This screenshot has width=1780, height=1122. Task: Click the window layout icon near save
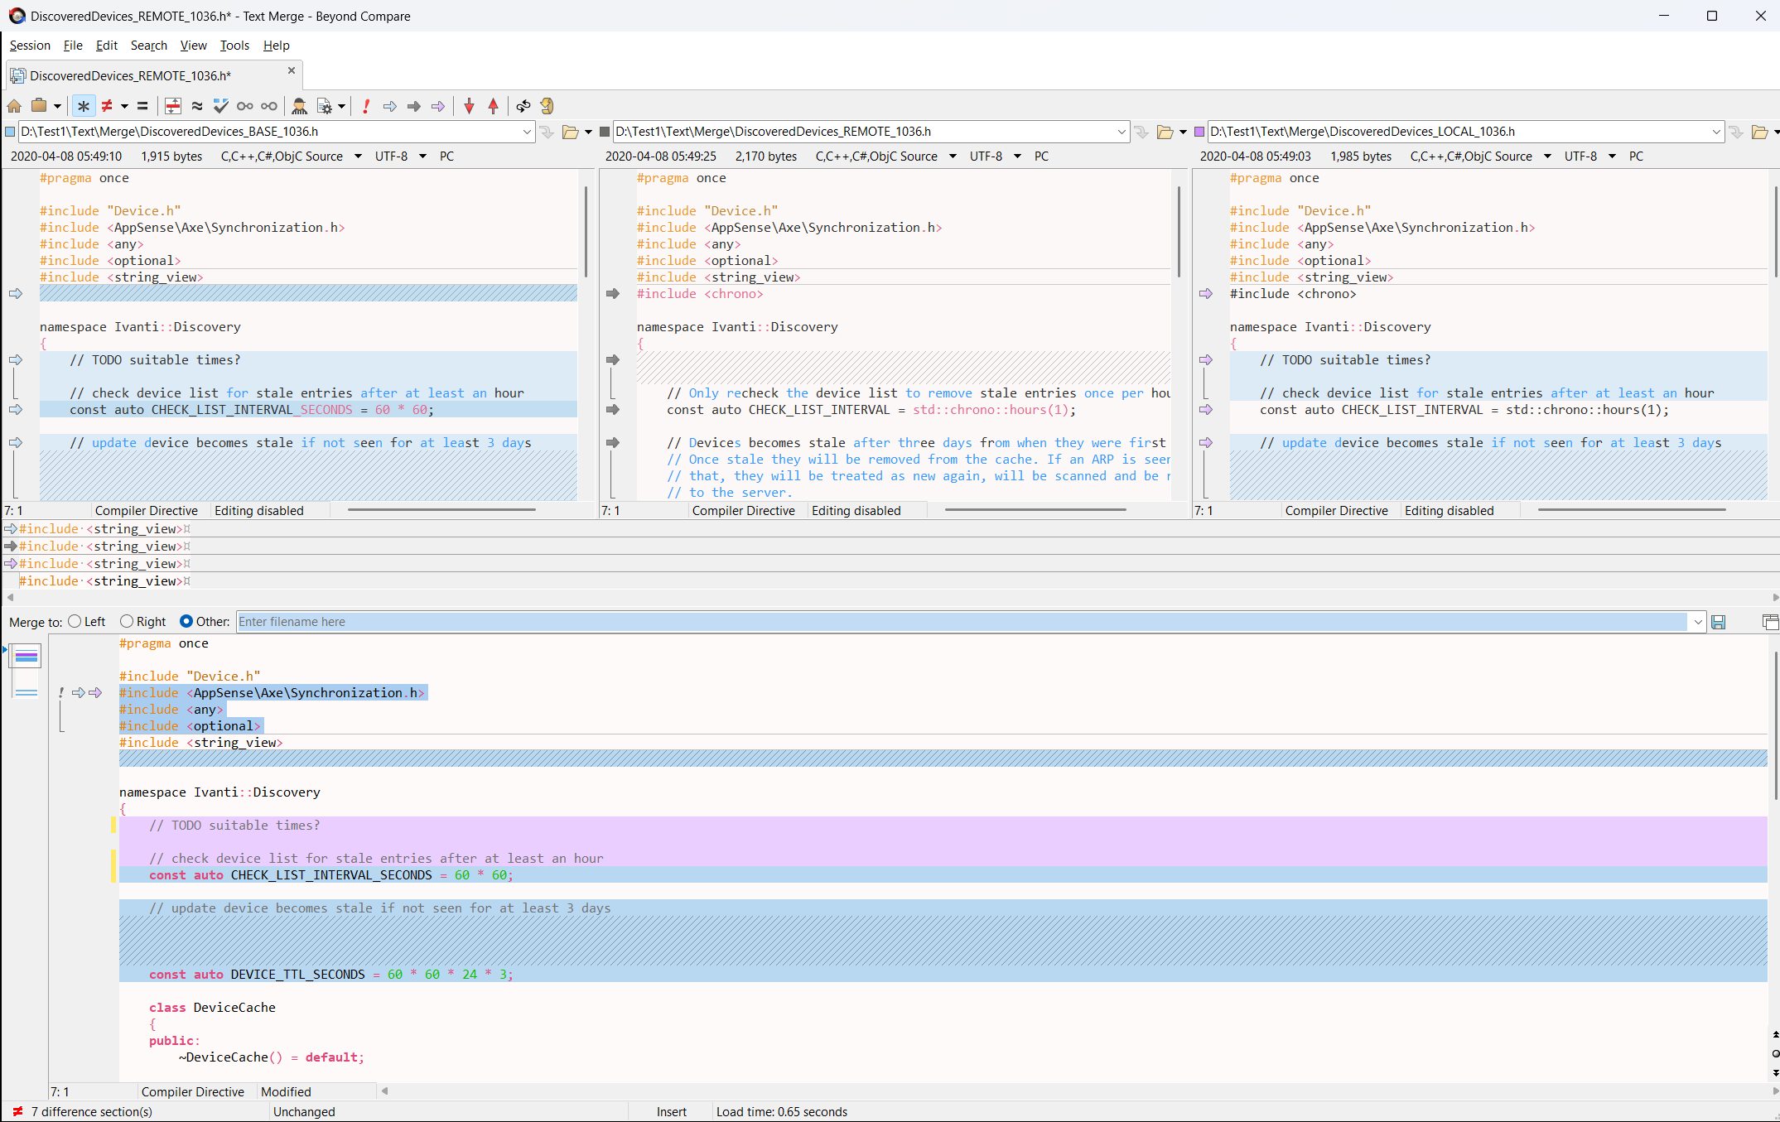click(1770, 622)
